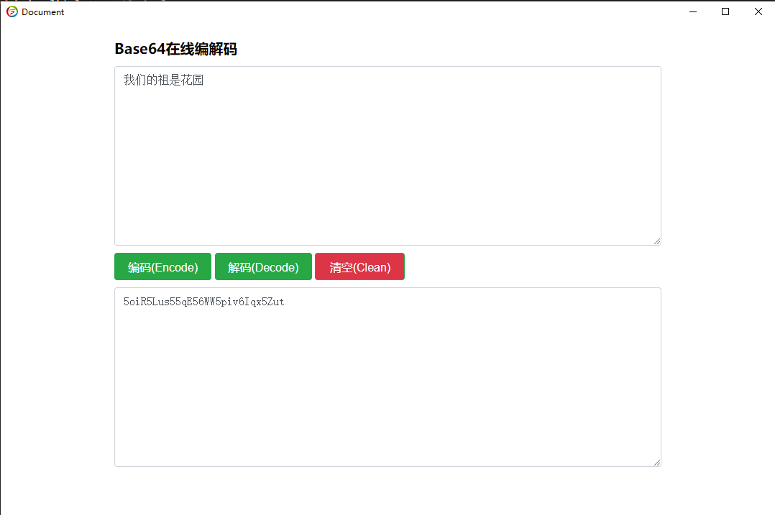Focus the Base64 output textarea
The image size is (775, 515).
pyautogui.click(x=387, y=377)
